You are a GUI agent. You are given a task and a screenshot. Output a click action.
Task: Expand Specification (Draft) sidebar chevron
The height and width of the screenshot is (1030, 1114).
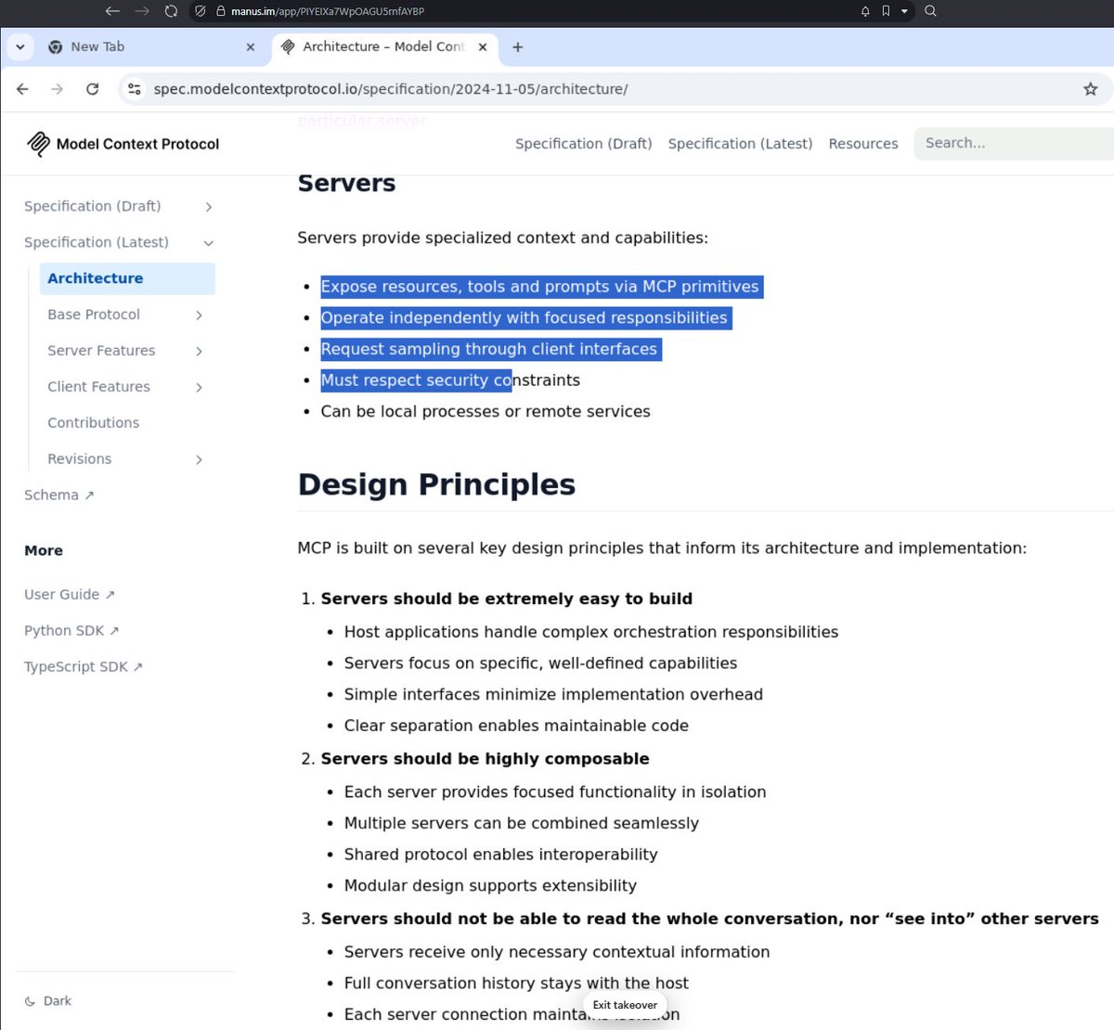click(x=209, y=207)
